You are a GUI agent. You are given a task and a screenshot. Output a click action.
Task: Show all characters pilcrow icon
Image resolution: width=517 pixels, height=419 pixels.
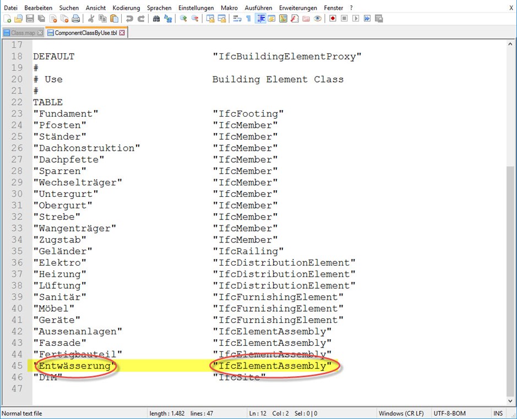(x=249, y=19)
